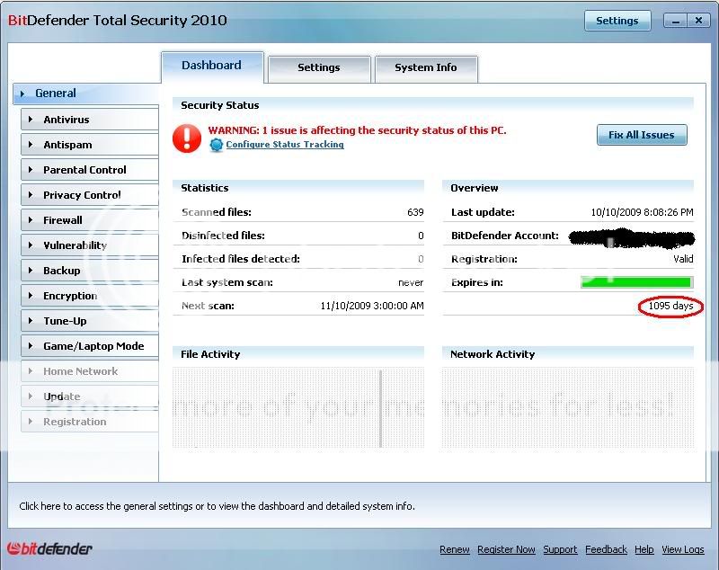Click the green Expires in progress bar
Image resolution: width=719 pixels, height=570 pixels.
637,282
